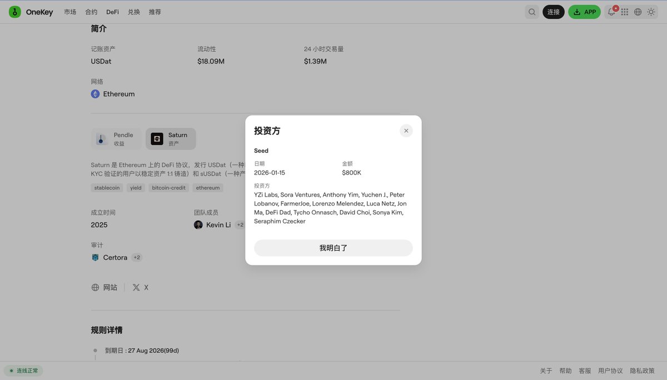Click the 投资方 dialog title
The image size is (667, 380).
pos(267,131)
